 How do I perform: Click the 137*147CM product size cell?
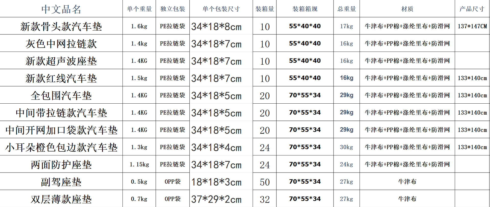pos(472,26)
